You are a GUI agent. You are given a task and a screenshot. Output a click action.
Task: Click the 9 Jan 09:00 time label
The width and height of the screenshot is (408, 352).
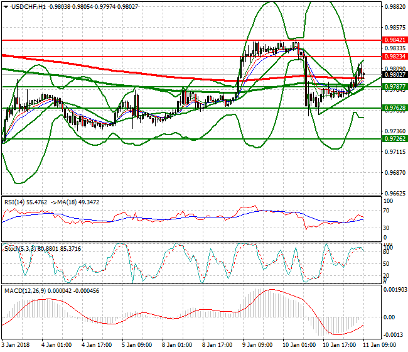pos(258,345)
